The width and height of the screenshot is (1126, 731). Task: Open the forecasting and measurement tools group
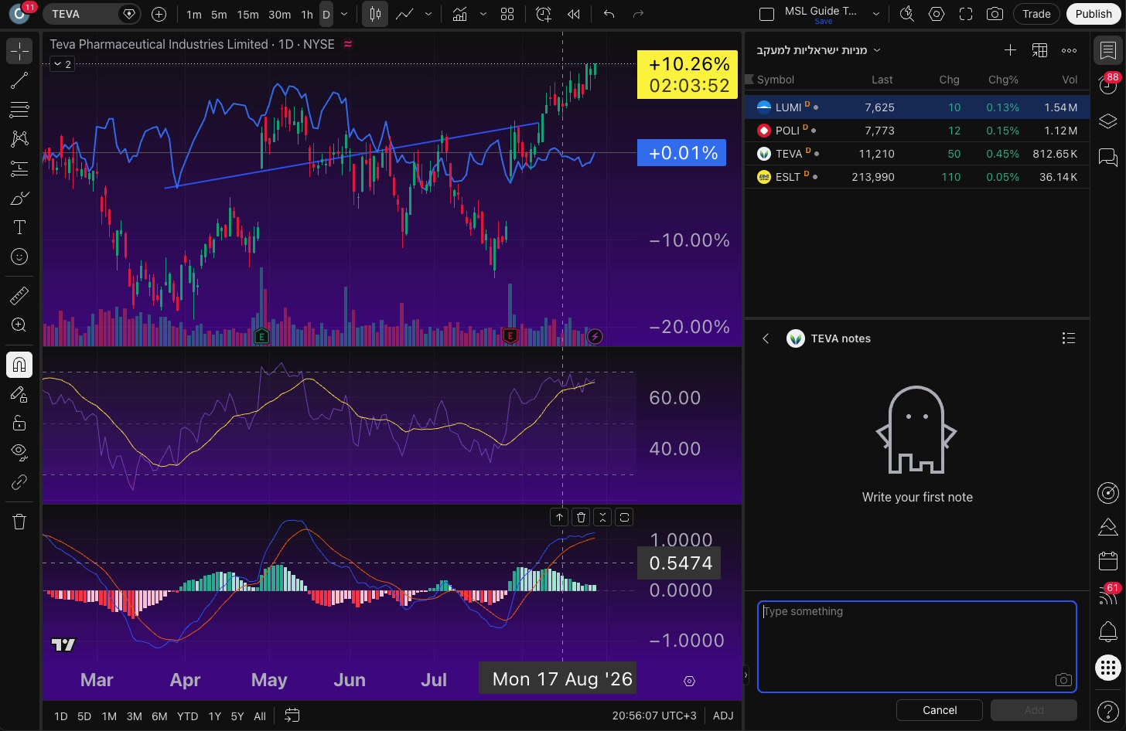(19, 168)
